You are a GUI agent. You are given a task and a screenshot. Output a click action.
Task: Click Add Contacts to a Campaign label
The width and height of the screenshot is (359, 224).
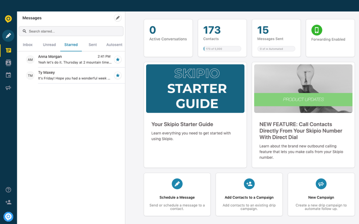coord(249,197)
